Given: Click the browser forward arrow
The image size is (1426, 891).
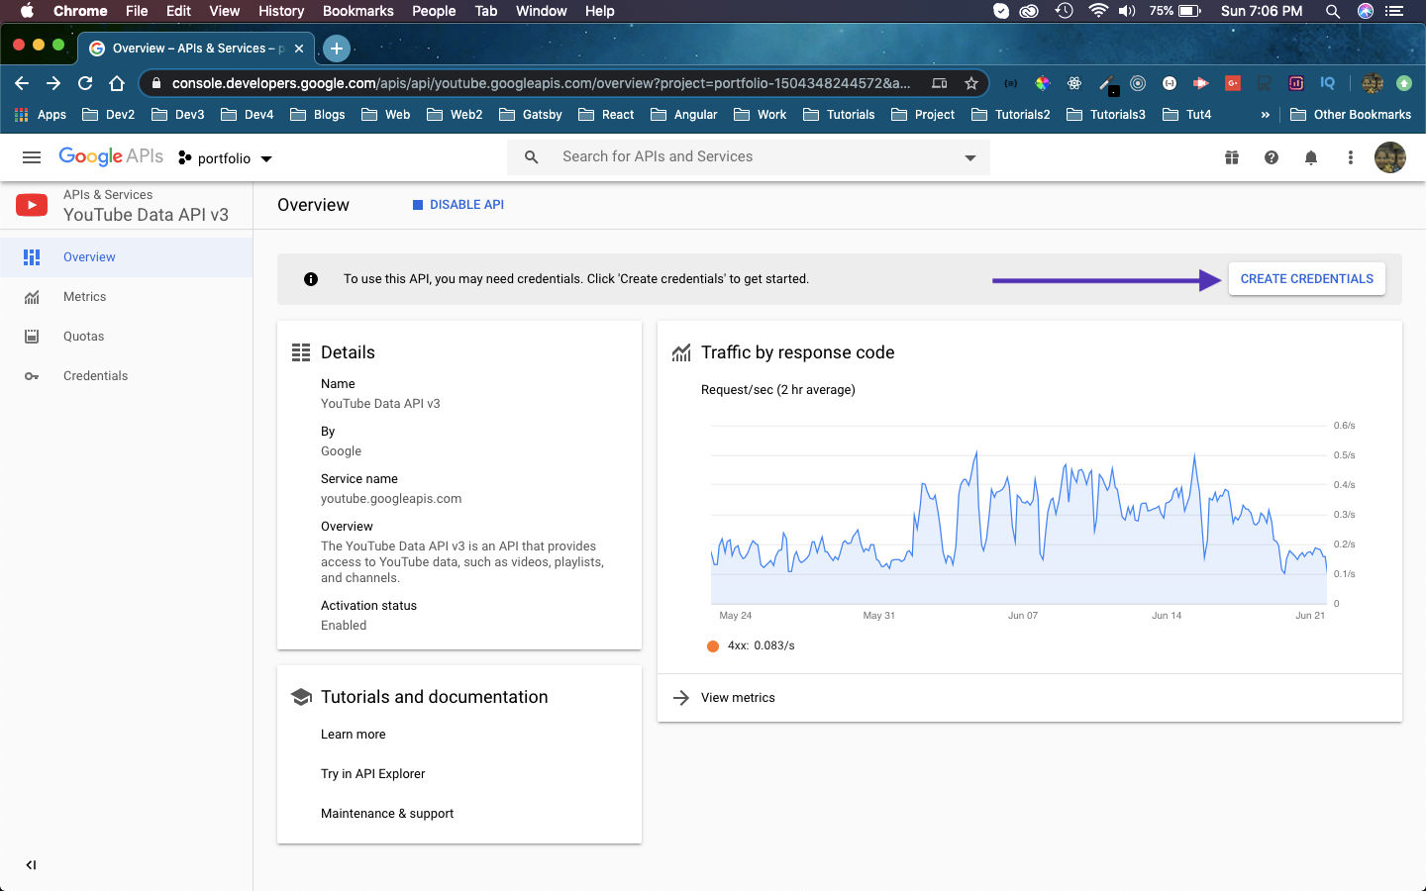Looking at the screenshot, I should point(53,83).
